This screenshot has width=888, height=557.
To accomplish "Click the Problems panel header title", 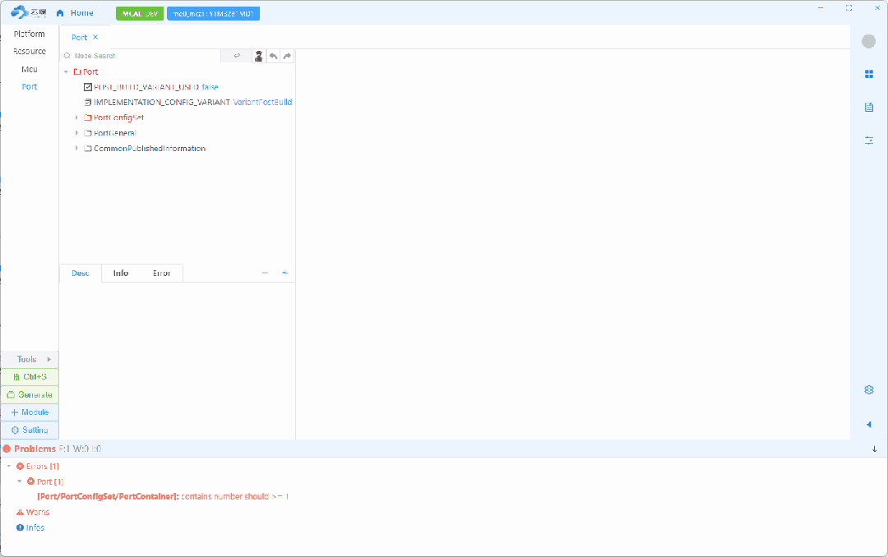I will [x=35, y=449].
